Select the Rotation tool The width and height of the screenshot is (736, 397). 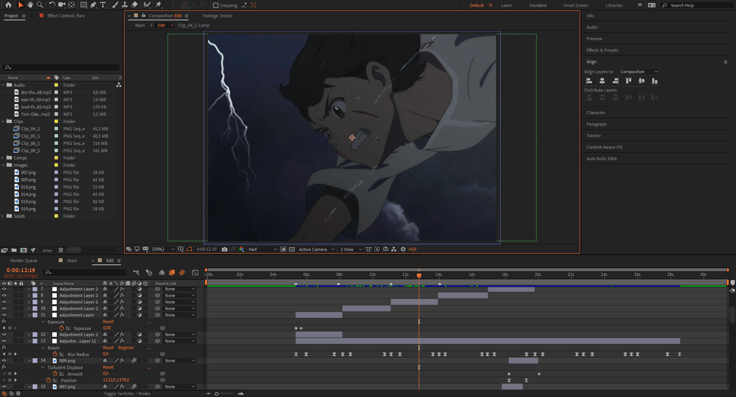[x=52, y=5]
